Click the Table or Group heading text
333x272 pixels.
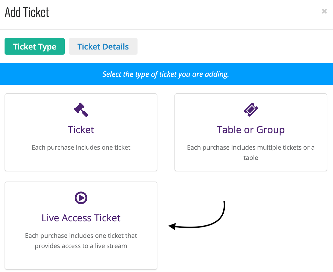tap(251, 130)
